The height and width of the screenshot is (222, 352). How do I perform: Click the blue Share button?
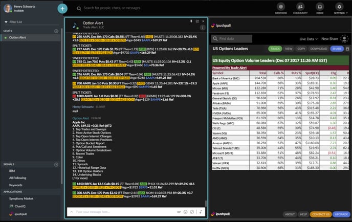coord(337,49)
